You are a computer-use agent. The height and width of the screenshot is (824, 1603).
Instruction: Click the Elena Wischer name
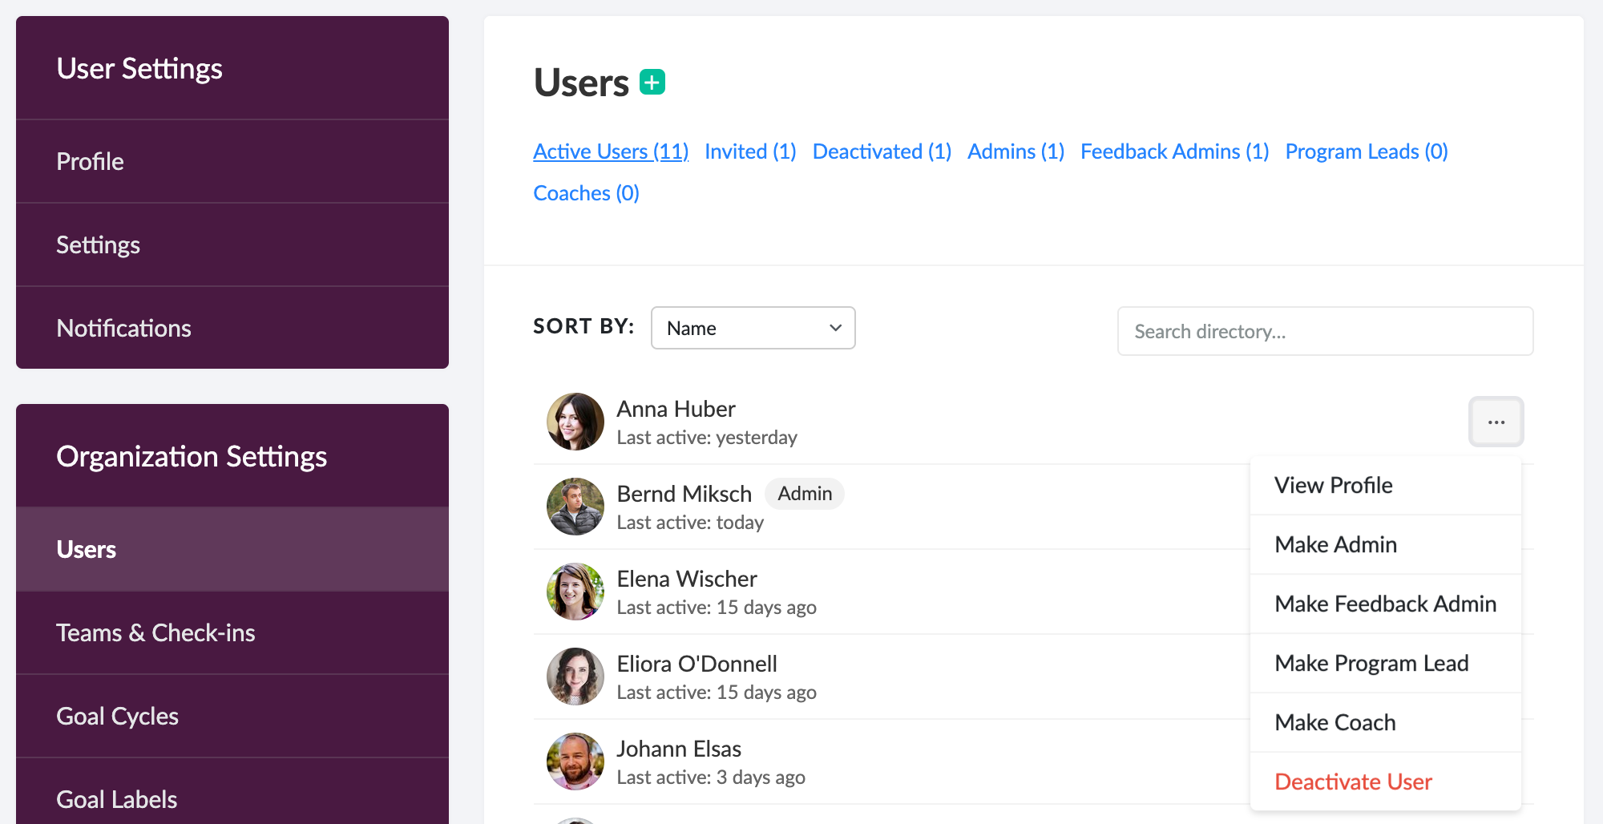coord(687,579)
